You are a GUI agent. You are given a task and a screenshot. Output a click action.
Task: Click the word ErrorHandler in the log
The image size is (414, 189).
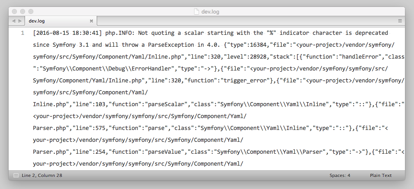coord(151,69)
